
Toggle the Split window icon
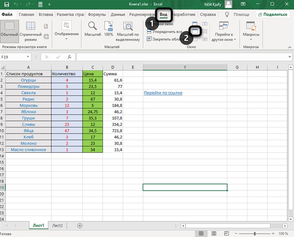click(195, 24)
